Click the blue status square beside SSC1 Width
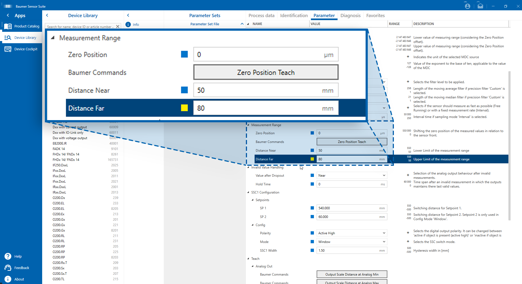Screen dimensions: 522x284 312,251
